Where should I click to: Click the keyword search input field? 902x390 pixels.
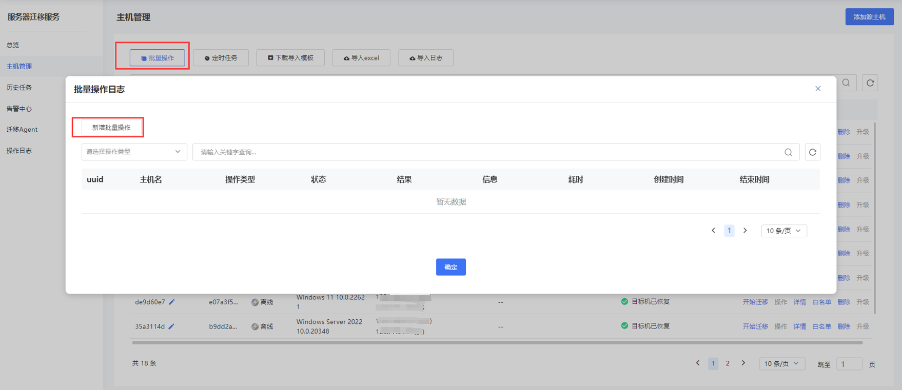tap(487, 152)
